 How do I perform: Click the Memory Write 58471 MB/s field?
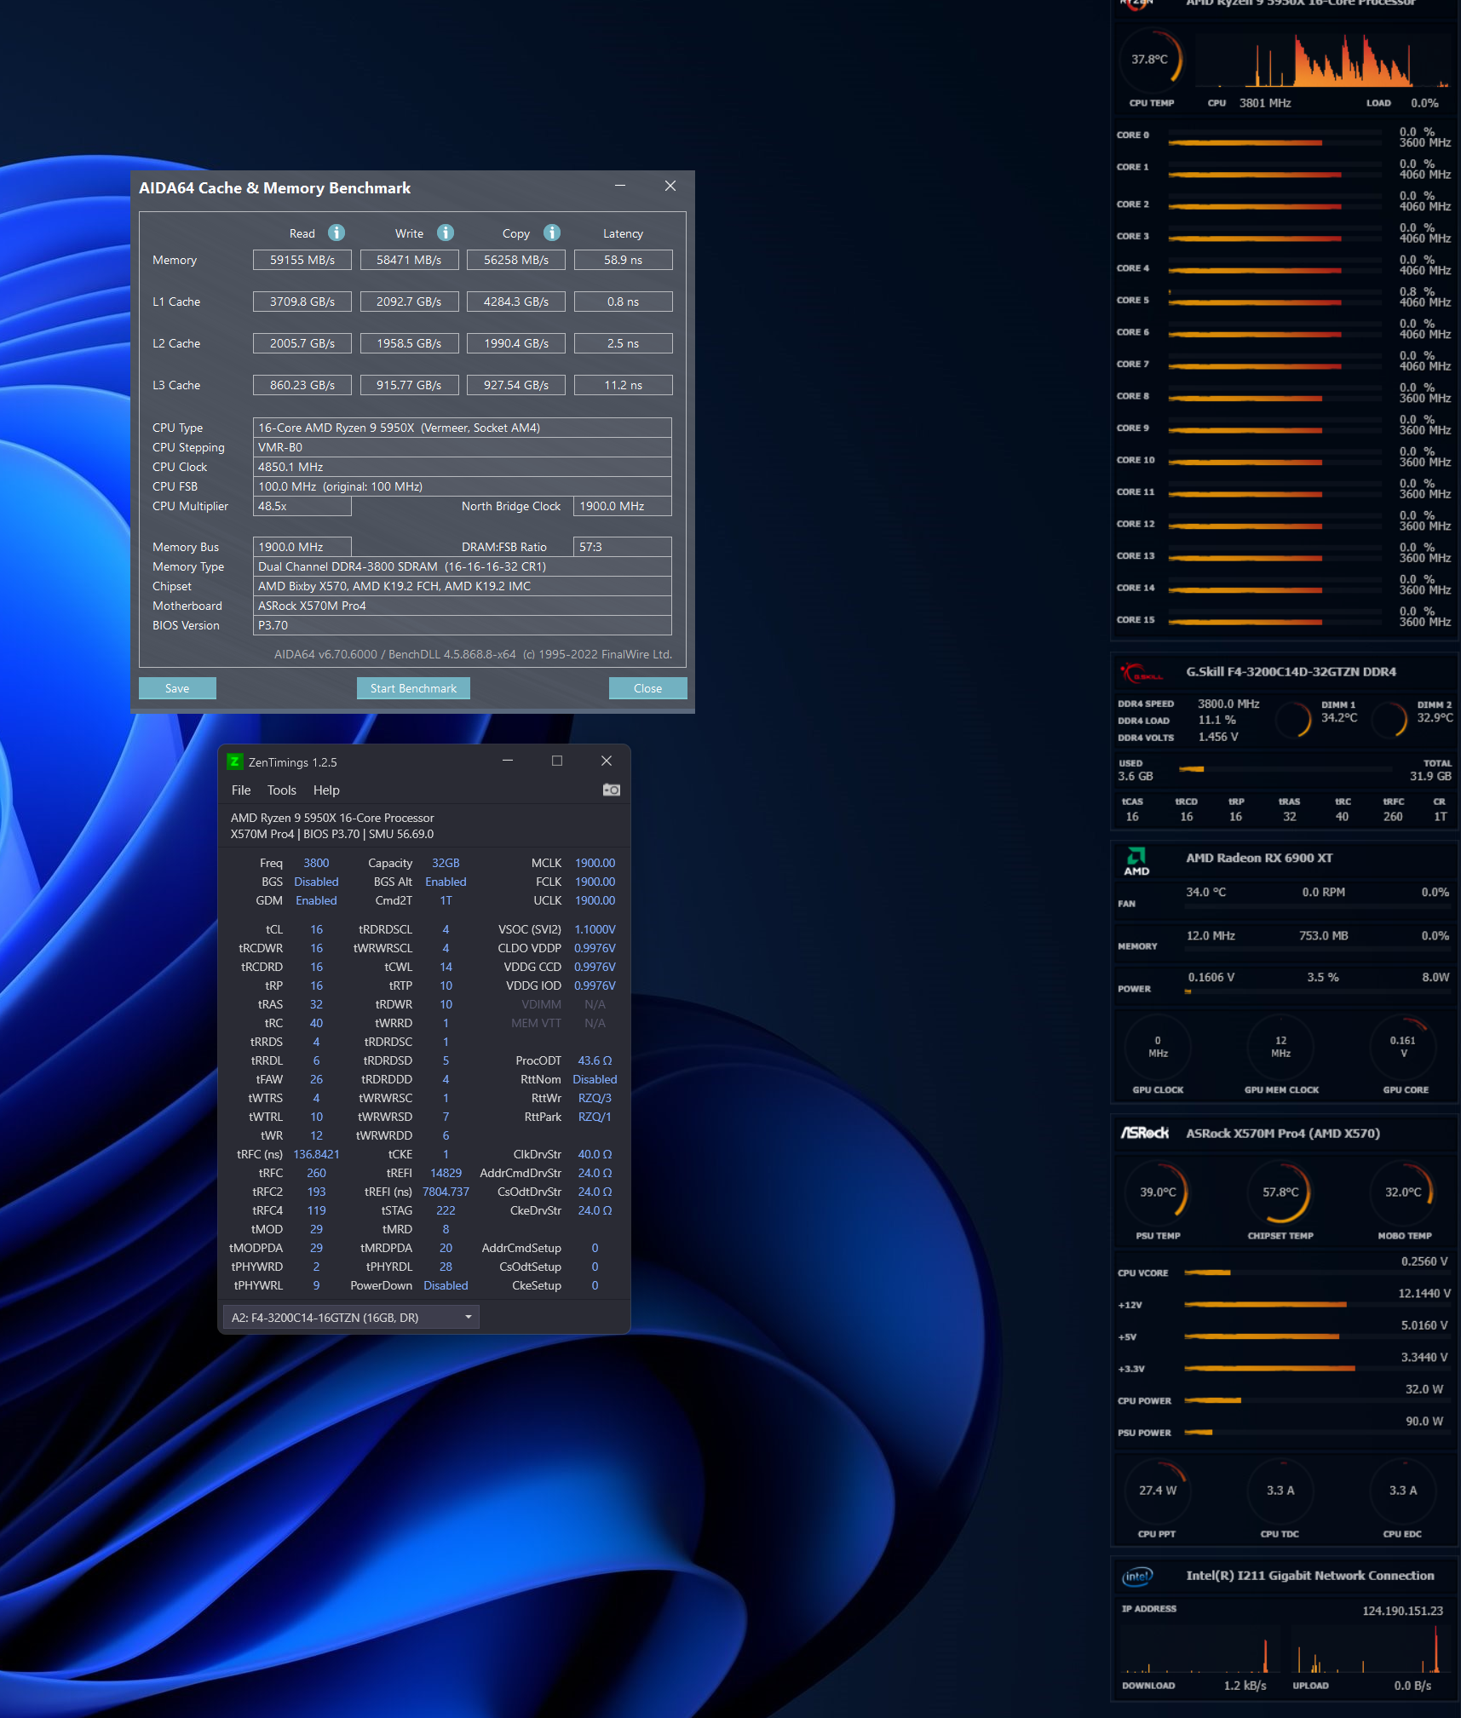tap(410, 260)
